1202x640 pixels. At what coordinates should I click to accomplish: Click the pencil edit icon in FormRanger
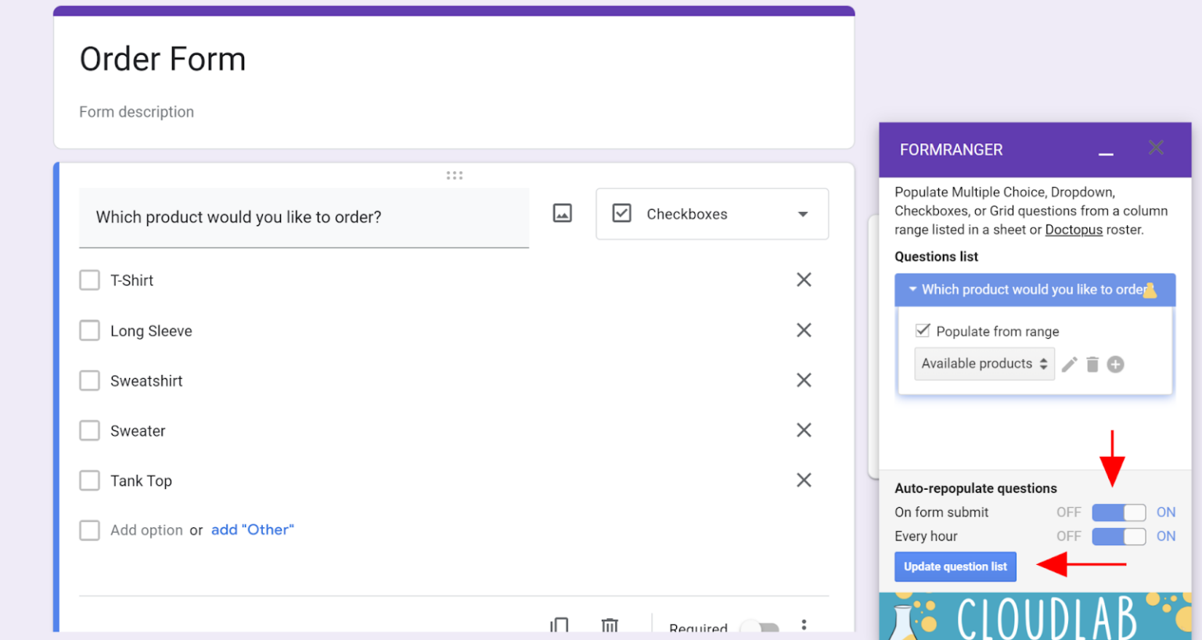[1069, 364]
